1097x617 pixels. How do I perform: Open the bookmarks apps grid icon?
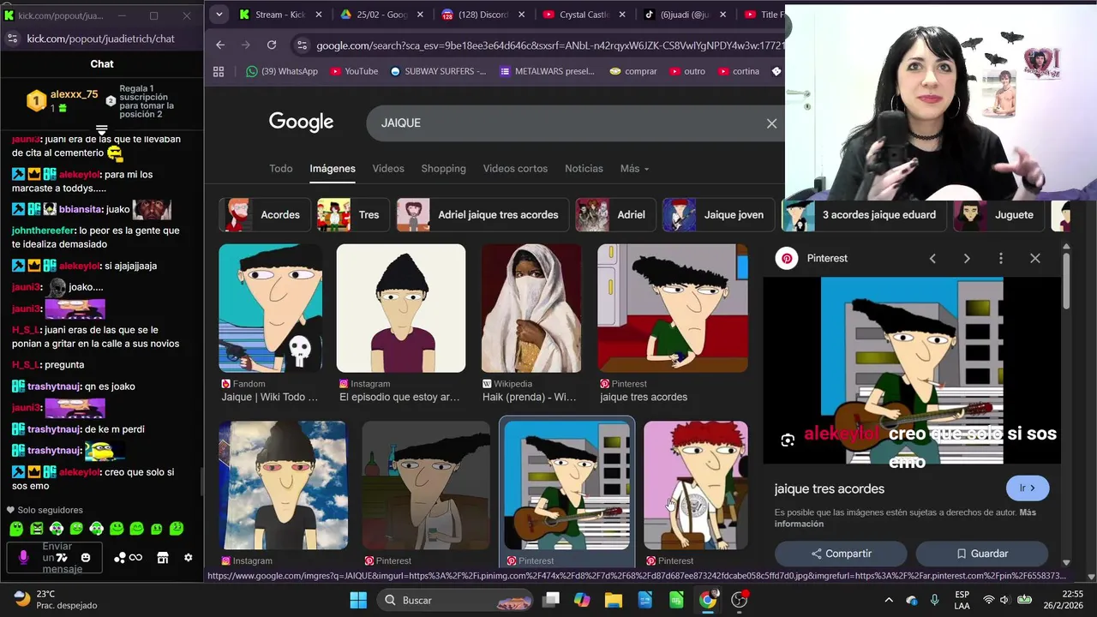[219, 71]
